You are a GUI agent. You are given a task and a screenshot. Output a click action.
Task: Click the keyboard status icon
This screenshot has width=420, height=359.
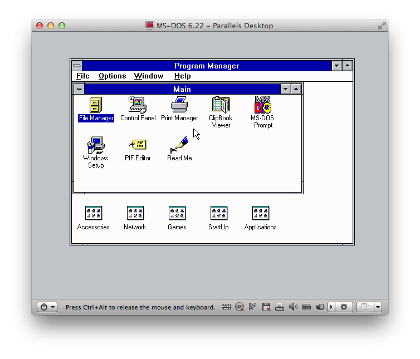click(226, 307)
